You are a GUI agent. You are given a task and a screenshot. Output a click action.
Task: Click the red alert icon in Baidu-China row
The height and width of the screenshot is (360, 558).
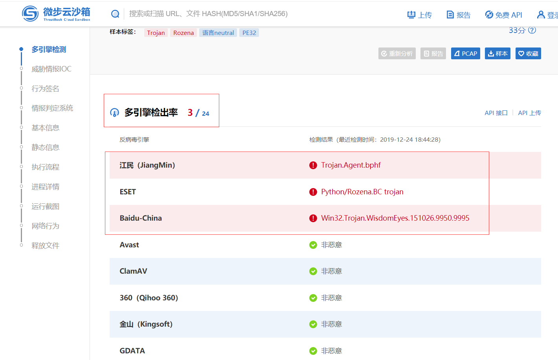313,218
